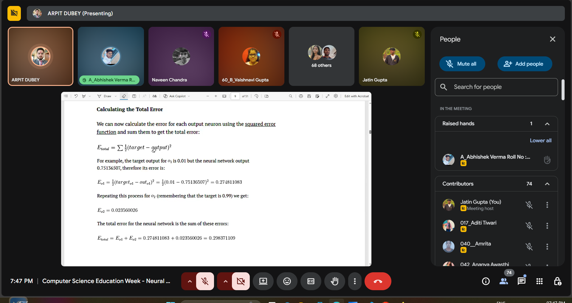Collapse the Raised hands section
Viewport: 572px width, 303px height.
(x=547, y=124)
